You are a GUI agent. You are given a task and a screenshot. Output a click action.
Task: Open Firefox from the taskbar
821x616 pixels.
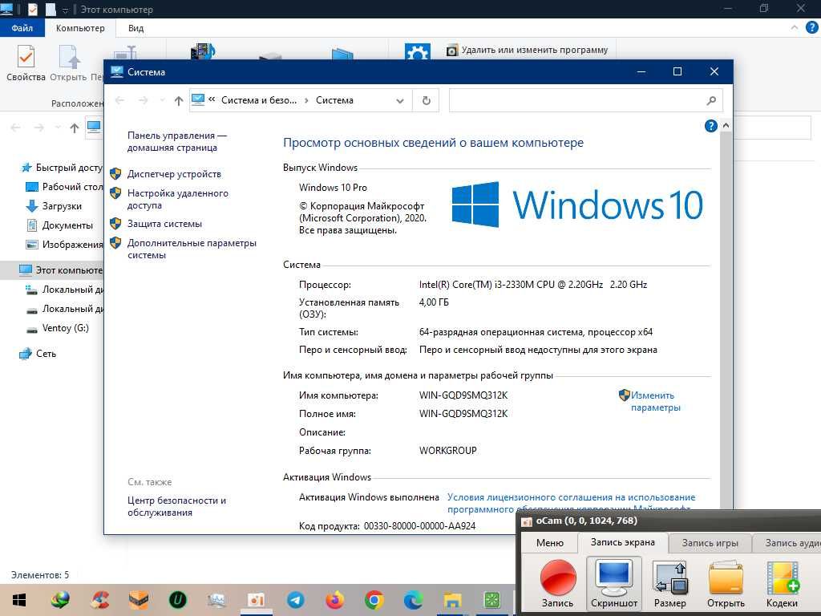334,600
